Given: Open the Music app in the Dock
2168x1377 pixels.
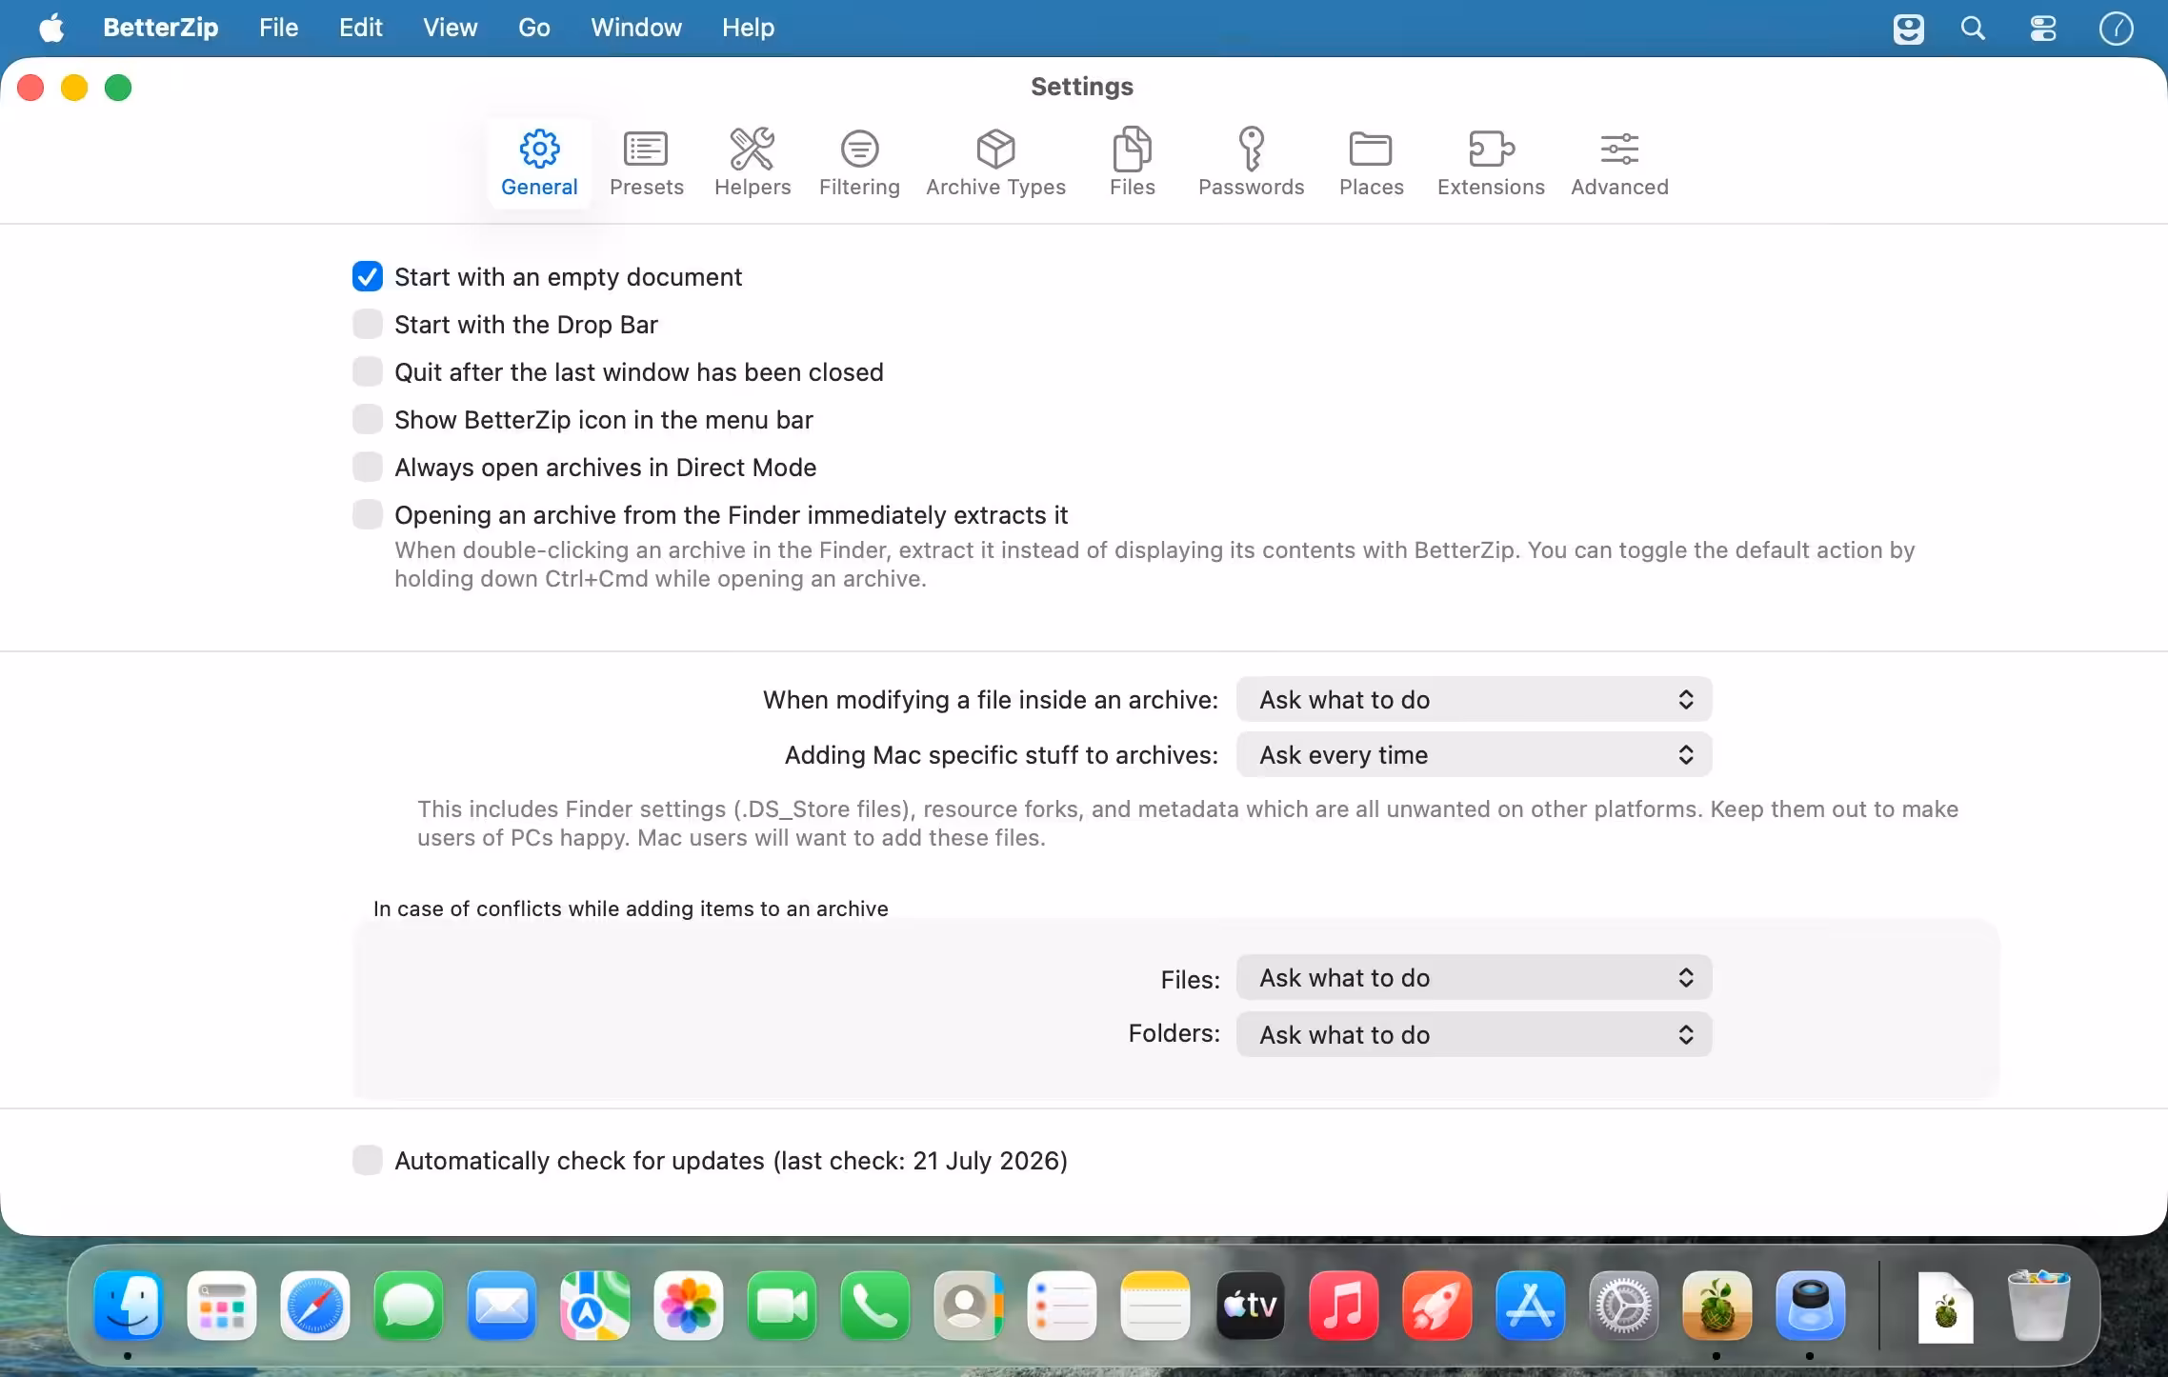Looking at the screenshot, I should (x=1344, y=1306).
